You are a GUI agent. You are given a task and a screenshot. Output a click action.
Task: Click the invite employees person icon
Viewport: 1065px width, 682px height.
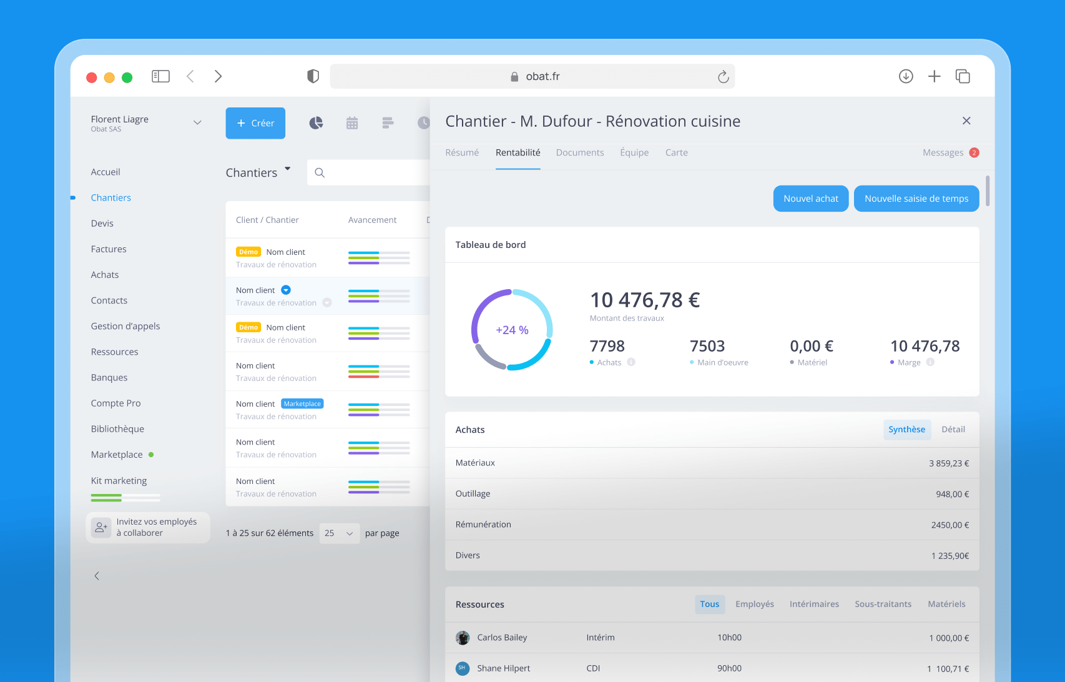(101, 527)
